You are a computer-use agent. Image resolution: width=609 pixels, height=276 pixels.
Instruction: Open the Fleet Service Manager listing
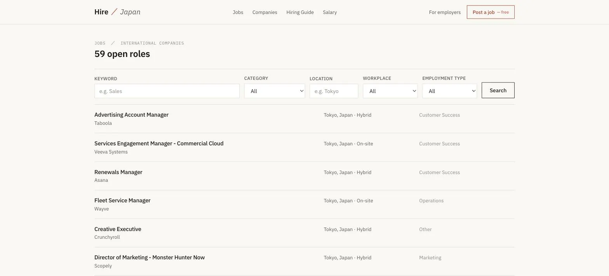[x=122, y=200]
